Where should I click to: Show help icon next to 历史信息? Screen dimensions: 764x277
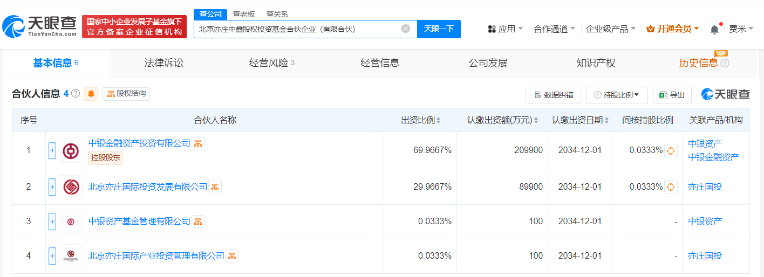pyautogui.click(x=725, y=63)
